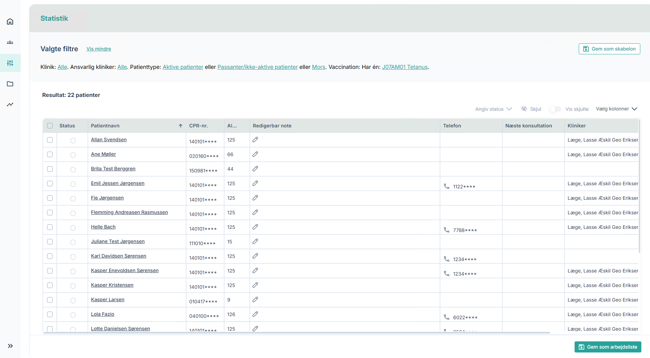Edit note pencil for Emil Jessen Jørgensen

[255, 183]
